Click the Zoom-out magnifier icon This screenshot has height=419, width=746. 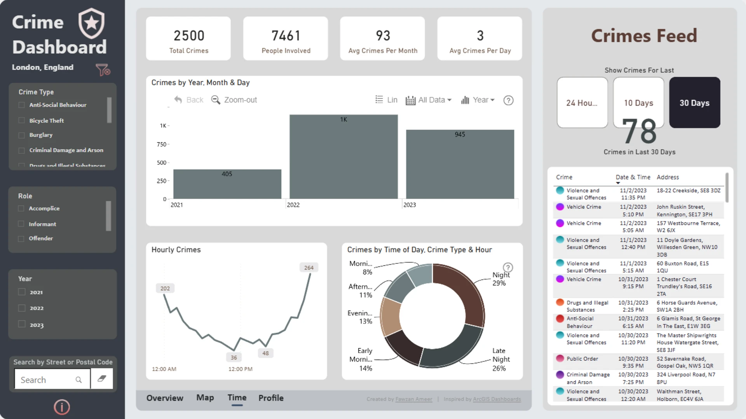click(215, 100)
